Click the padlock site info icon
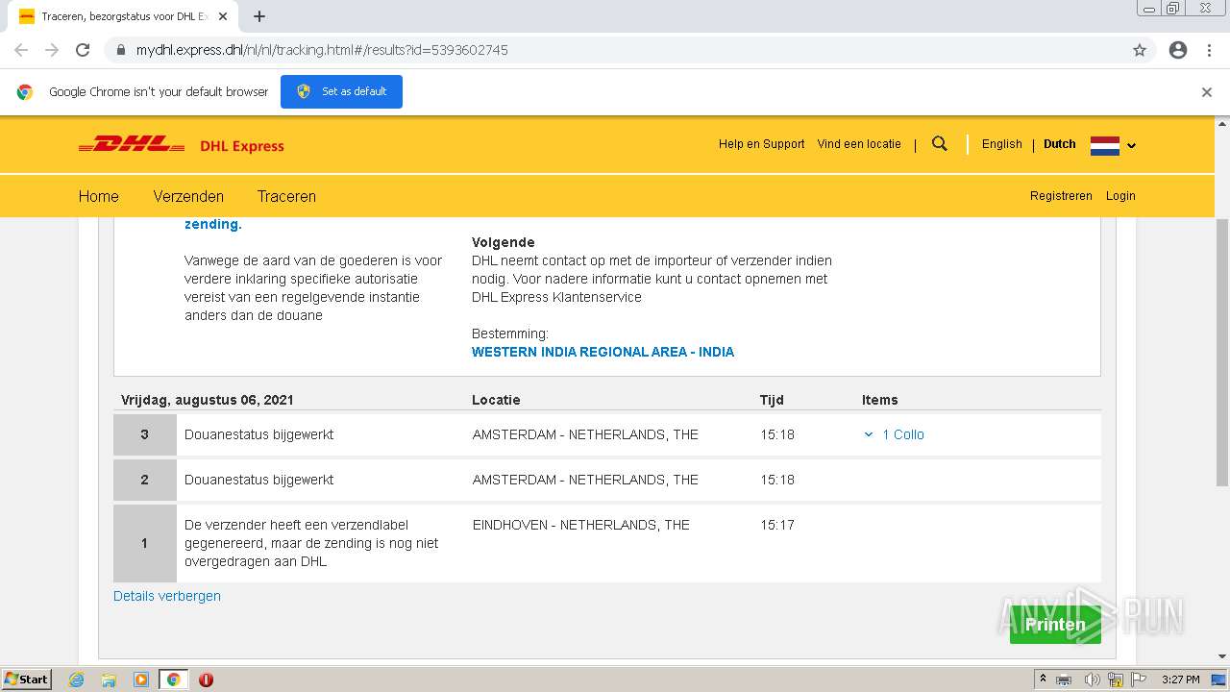This screenshot has width=1230, height=692. [121, 50]
